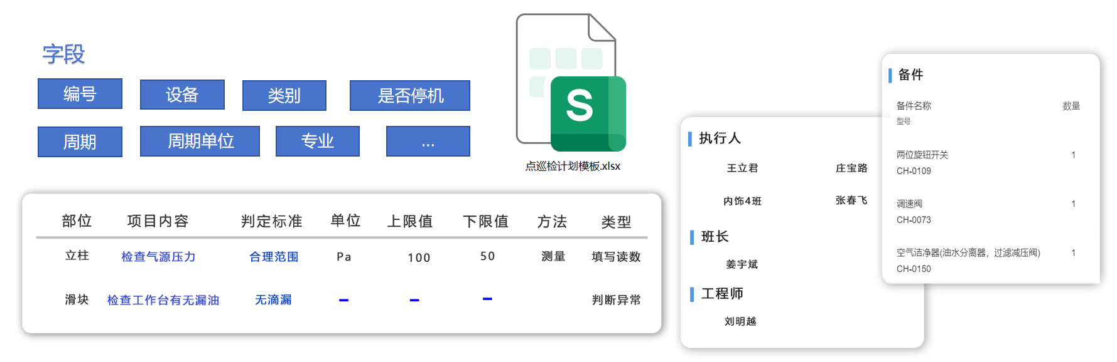1117x362 pixels.
Task: Click the 编号 field button
Action: [80, 94]
